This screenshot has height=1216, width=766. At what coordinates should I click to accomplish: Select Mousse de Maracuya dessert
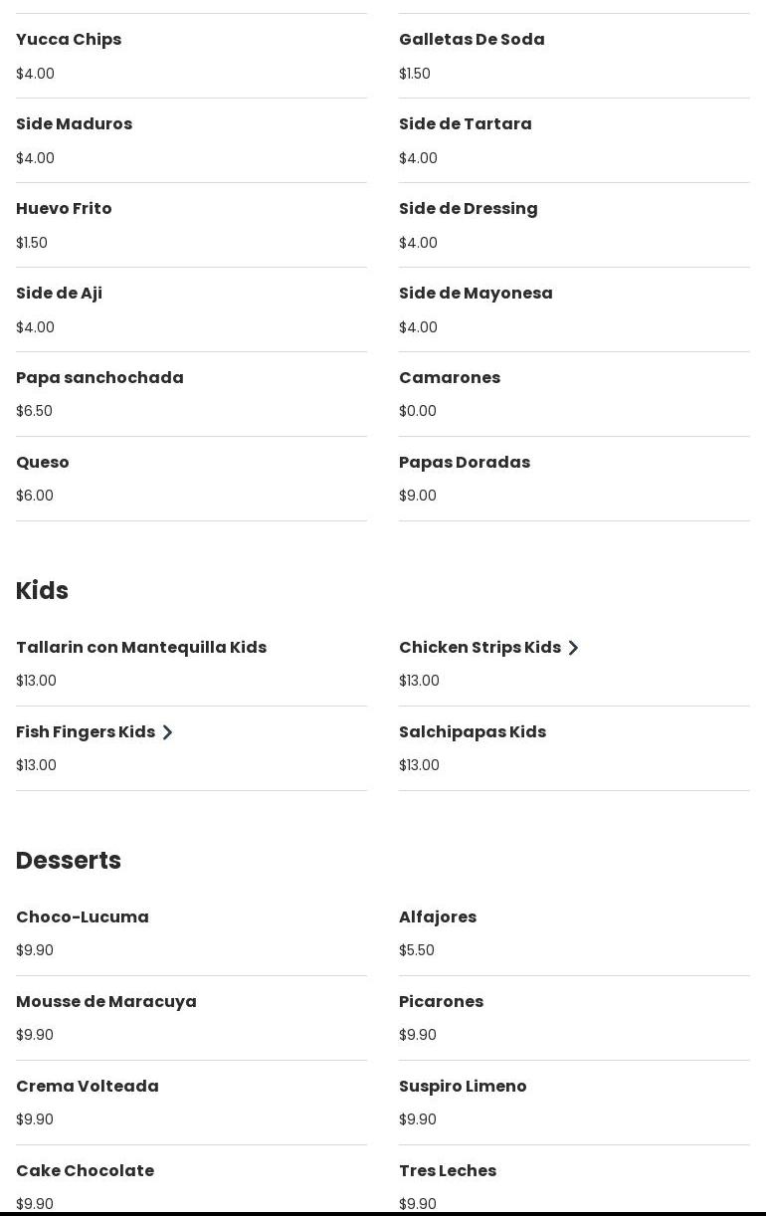[106, 1002]
